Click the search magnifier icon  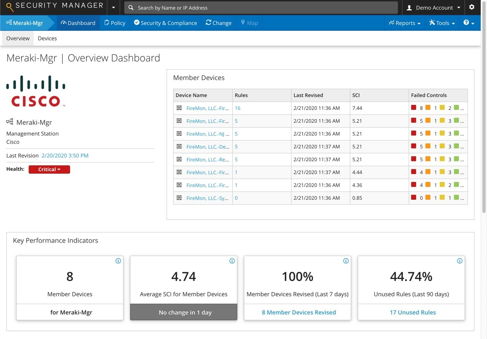click(x=131, y=7)
